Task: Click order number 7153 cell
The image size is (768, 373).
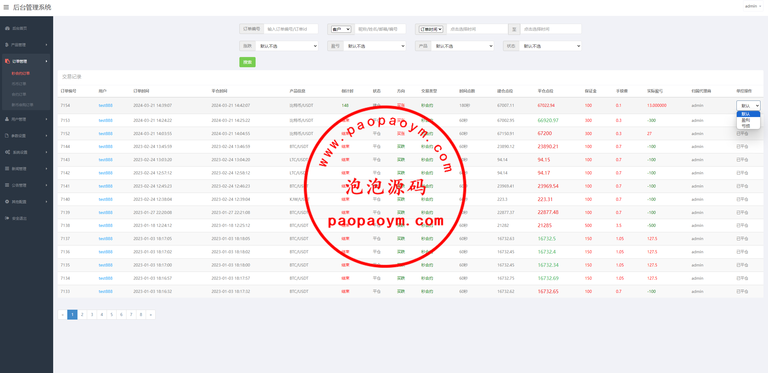Action: (x=65, y=120)
